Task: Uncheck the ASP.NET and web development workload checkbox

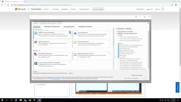Action: coord(70,32)
